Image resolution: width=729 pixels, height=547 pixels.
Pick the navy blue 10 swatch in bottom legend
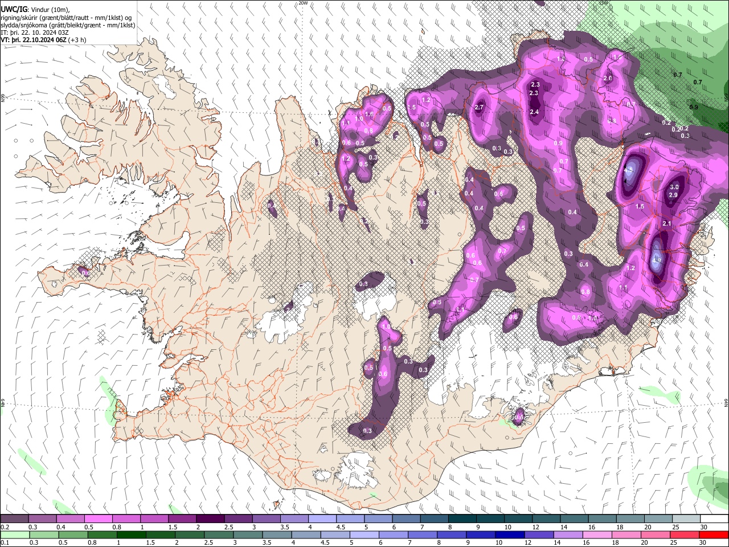tap(509, 534)
